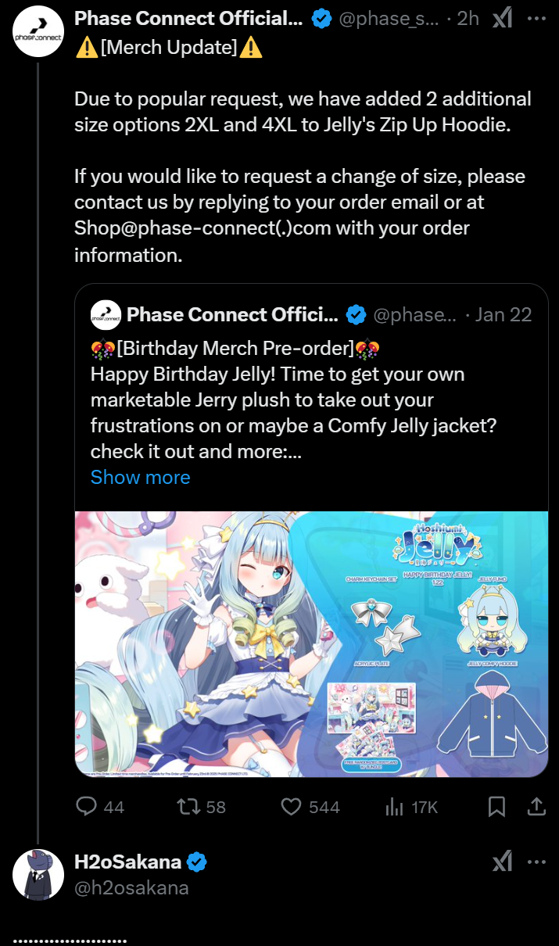Open Grok icon beside H2oSakana reply

[501, 862]
